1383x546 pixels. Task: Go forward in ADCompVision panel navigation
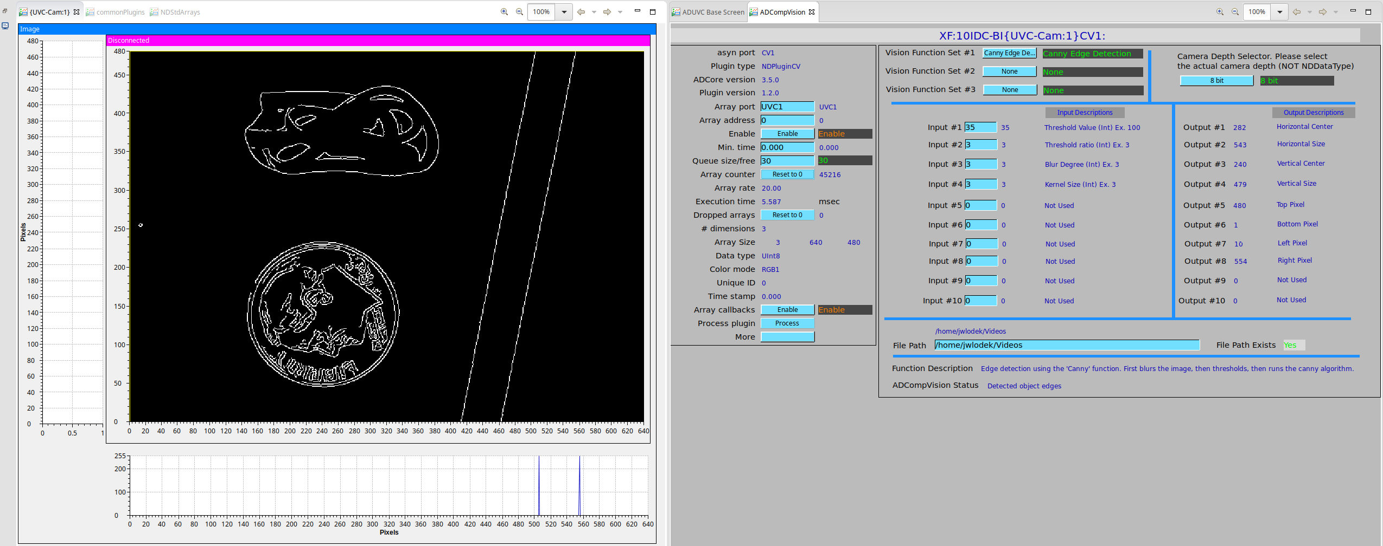click(1323, 12)
